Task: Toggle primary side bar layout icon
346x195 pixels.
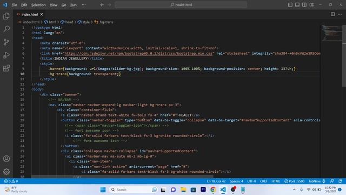Action: click(290, 5)
